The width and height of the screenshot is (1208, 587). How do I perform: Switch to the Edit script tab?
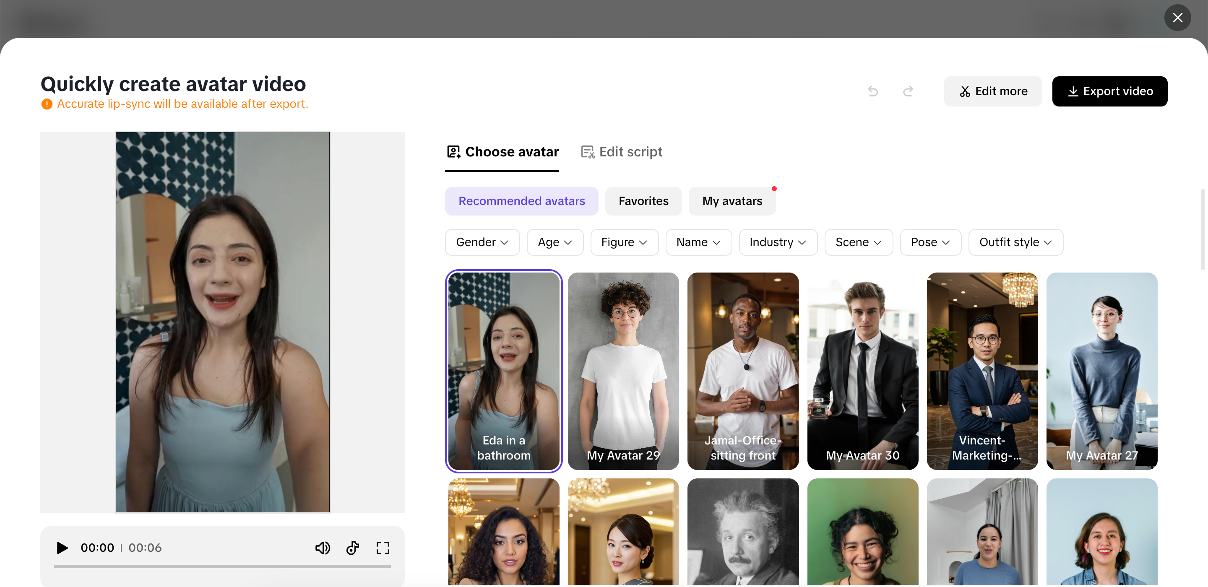[622, 152]
